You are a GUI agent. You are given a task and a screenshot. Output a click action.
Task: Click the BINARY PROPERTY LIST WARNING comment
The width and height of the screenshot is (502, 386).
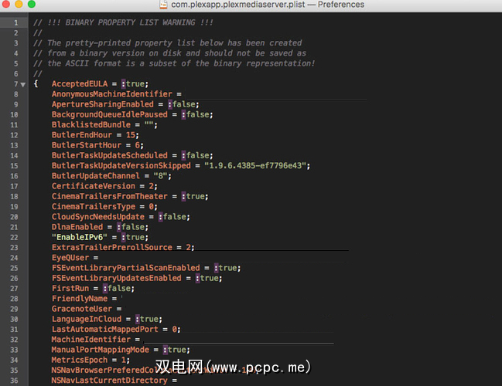(123, 22)
